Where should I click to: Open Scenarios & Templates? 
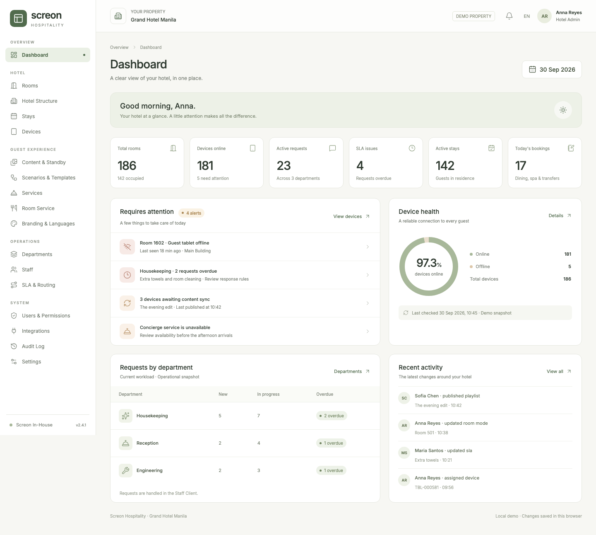coord(48,178)
